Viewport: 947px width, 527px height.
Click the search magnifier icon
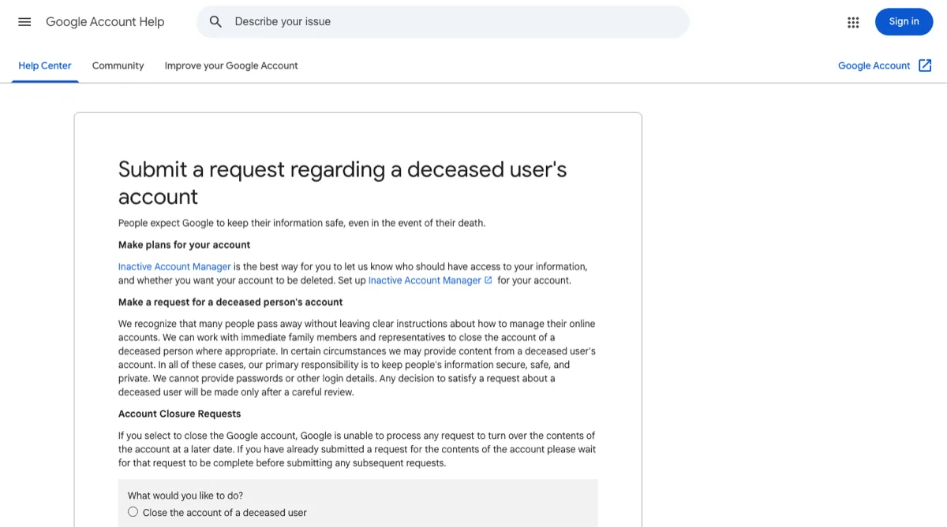click(x=215, y=22)
